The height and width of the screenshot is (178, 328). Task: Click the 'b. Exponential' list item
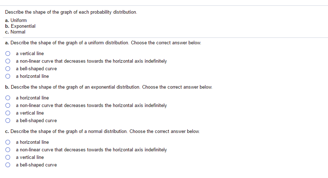click(20, 26)
